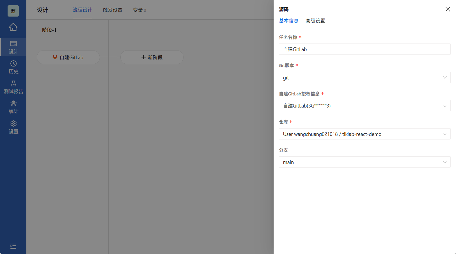Click the 任务名称 input field

coord(365,49)
